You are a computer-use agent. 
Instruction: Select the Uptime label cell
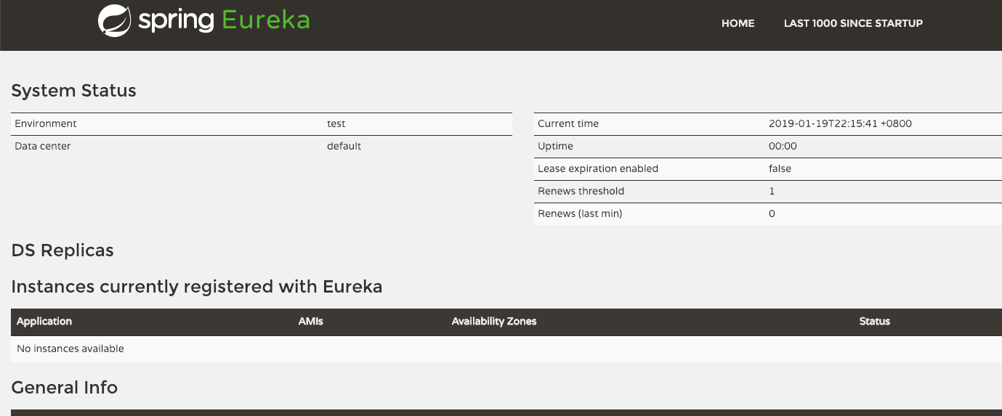(x=555, y=146)
